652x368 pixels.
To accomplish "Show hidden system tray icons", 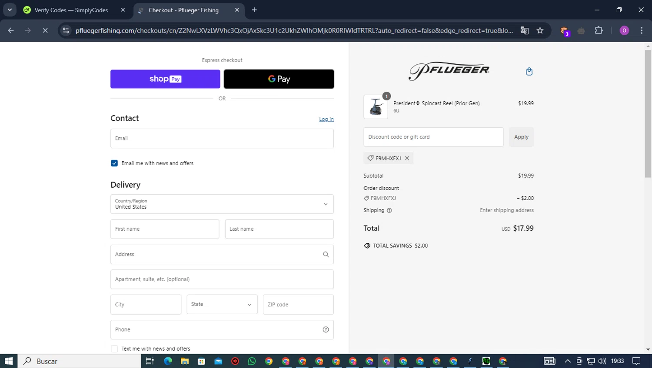I will pyautogui.click(x=568, y=361).
